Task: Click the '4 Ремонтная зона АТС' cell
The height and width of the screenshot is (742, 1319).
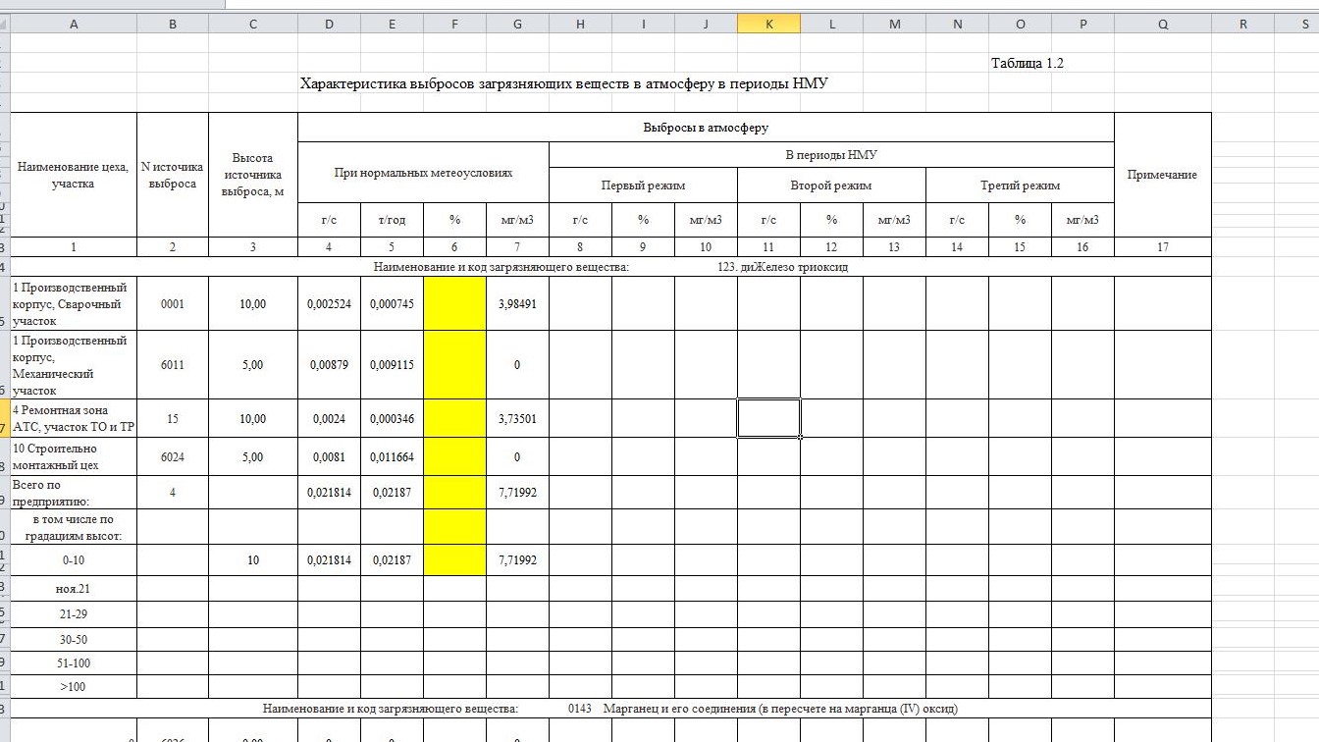Action: [74, 418]
